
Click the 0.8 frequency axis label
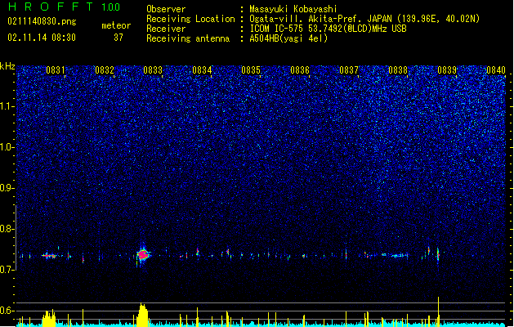coord(7,229)
